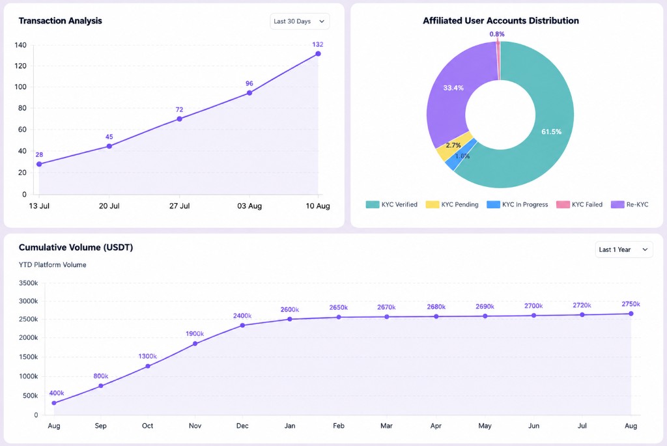Click the KYC In Progress legend label
The width and height of the screenshot is (667, 446).
point(525,204)
